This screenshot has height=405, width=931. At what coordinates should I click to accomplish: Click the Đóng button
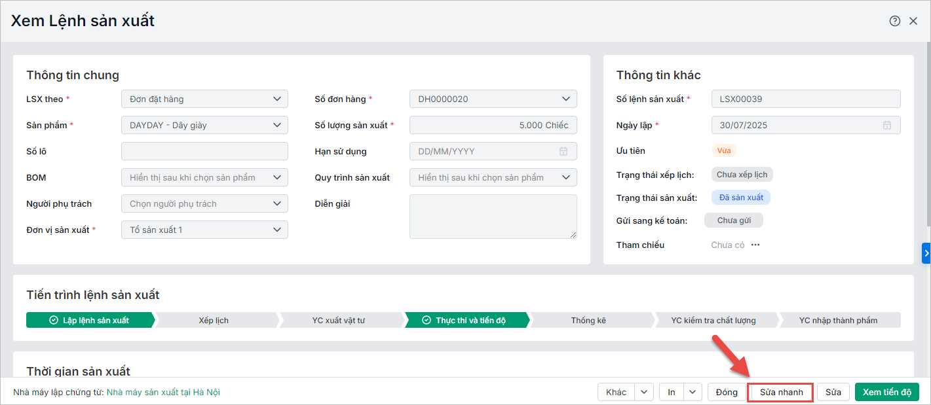point(727,392)
